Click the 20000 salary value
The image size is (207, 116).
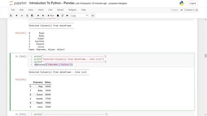48,94
